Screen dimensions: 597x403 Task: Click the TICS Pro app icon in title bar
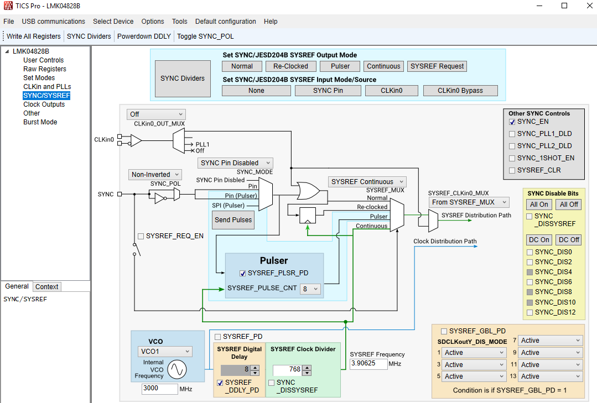8,6
